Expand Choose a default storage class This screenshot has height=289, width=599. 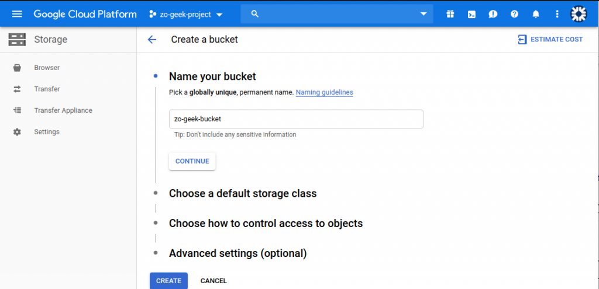[x=243, y=193]
